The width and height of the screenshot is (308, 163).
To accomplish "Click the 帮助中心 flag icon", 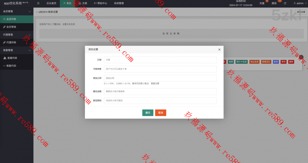I will (x=95, y=3).
